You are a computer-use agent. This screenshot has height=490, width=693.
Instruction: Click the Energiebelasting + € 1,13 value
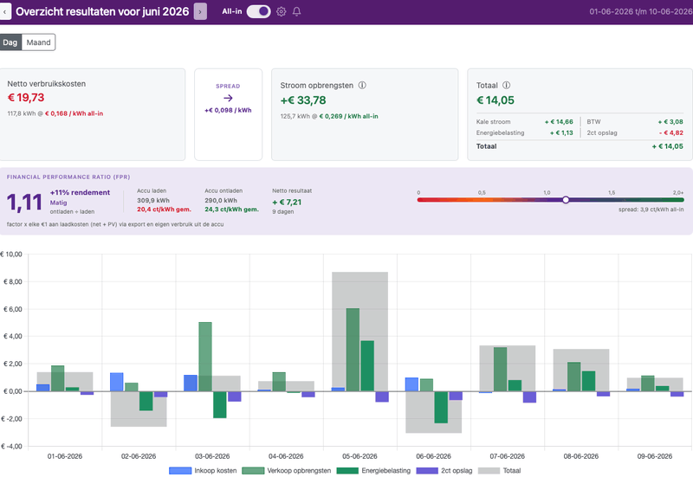pos(561,132)
